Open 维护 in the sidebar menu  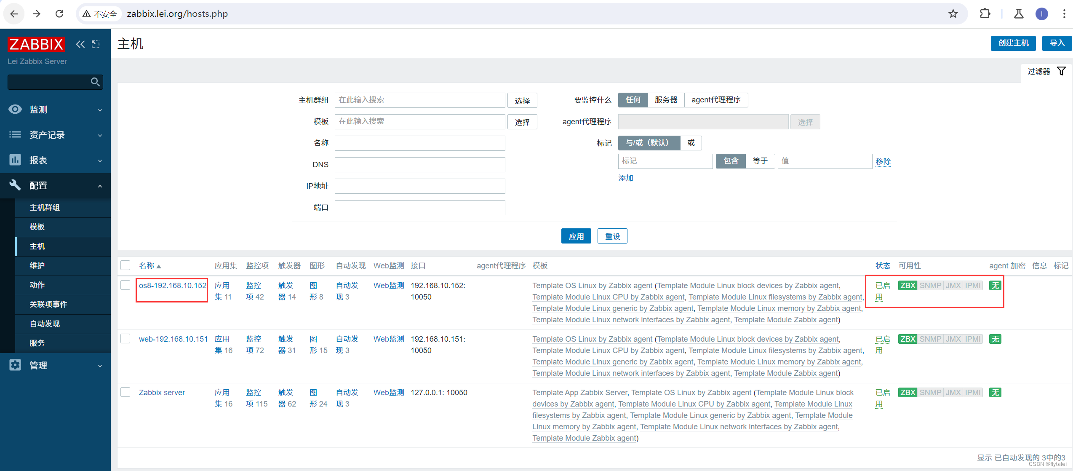tap(63, 266)
